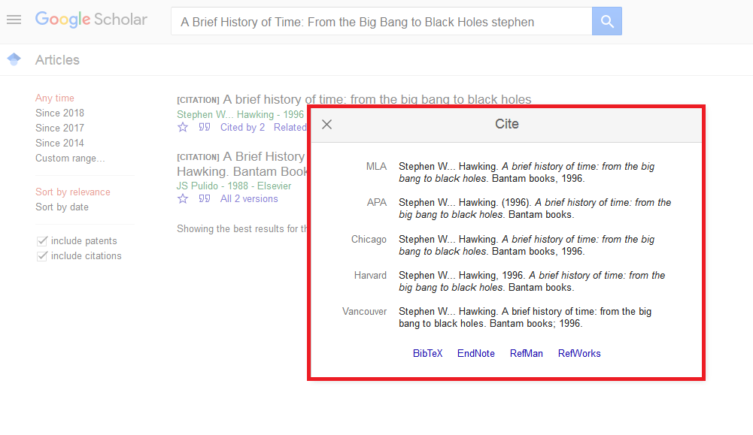Open the All 2 versions link

pos(249,198)
